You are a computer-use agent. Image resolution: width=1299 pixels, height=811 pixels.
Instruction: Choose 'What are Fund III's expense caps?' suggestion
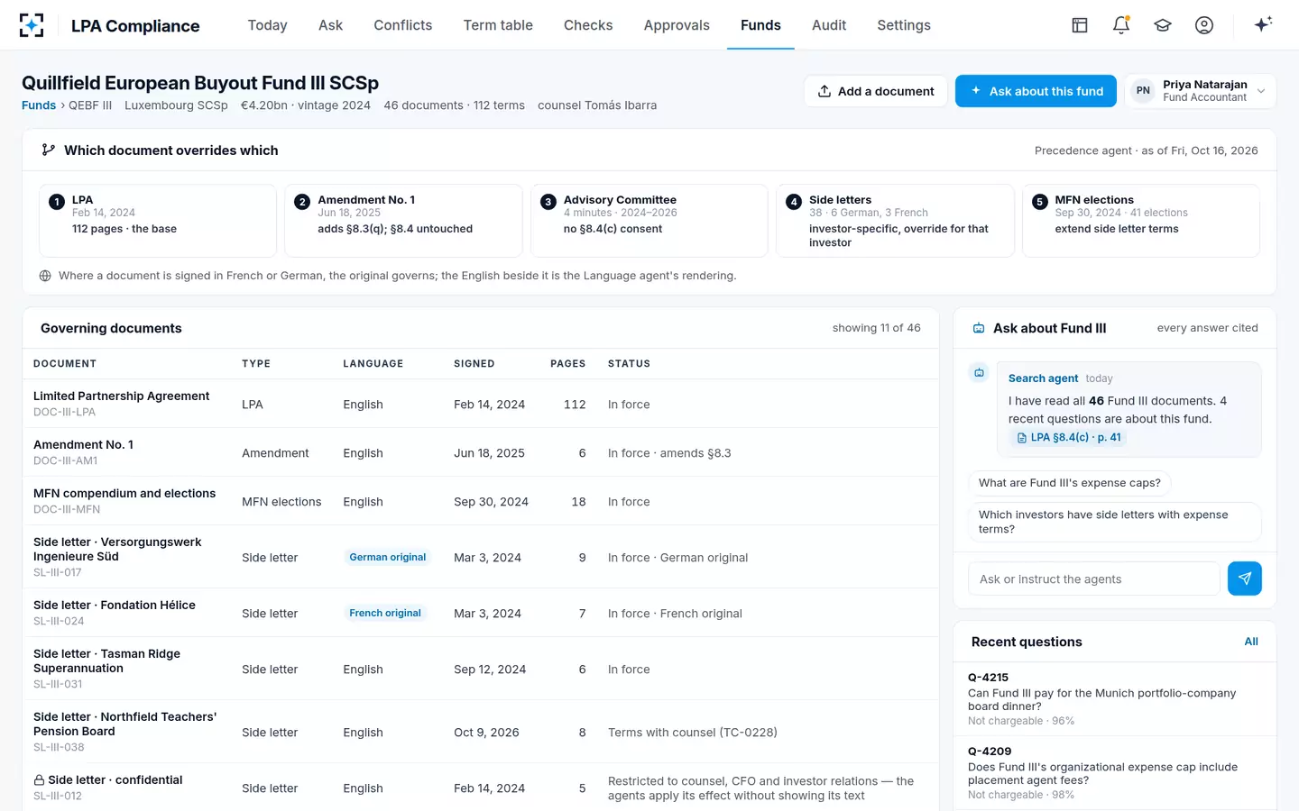click(1070, 483)
